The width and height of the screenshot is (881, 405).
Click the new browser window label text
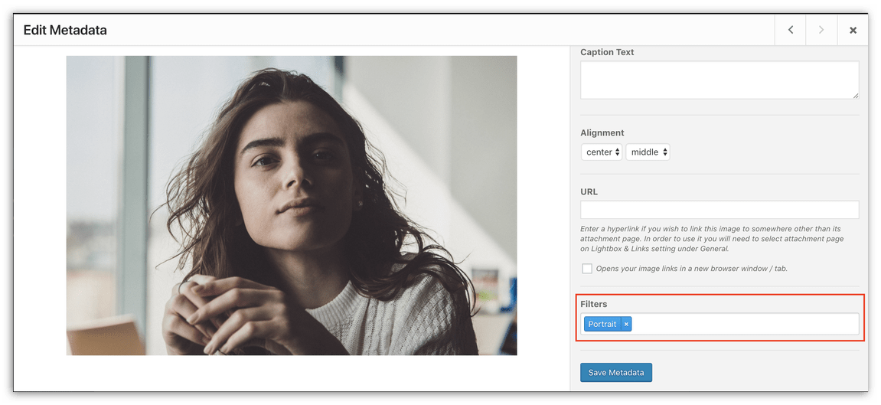click(x=692, y=269)
